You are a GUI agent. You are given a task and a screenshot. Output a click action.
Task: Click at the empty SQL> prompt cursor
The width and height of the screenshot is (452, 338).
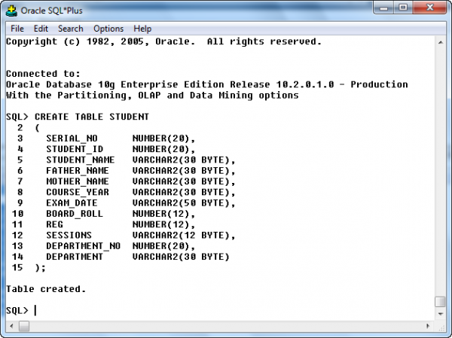tap(35, 310)
